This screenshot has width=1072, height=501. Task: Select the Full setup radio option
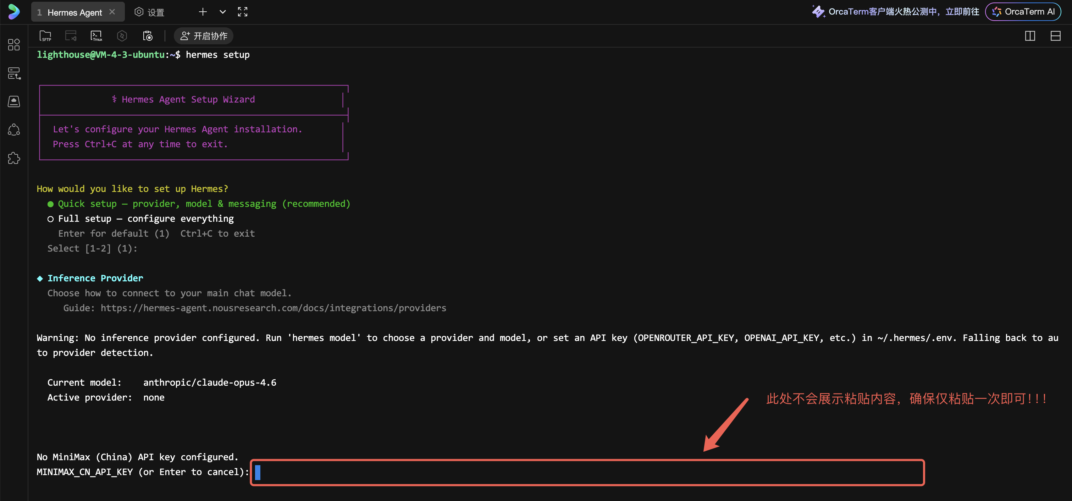51,219
